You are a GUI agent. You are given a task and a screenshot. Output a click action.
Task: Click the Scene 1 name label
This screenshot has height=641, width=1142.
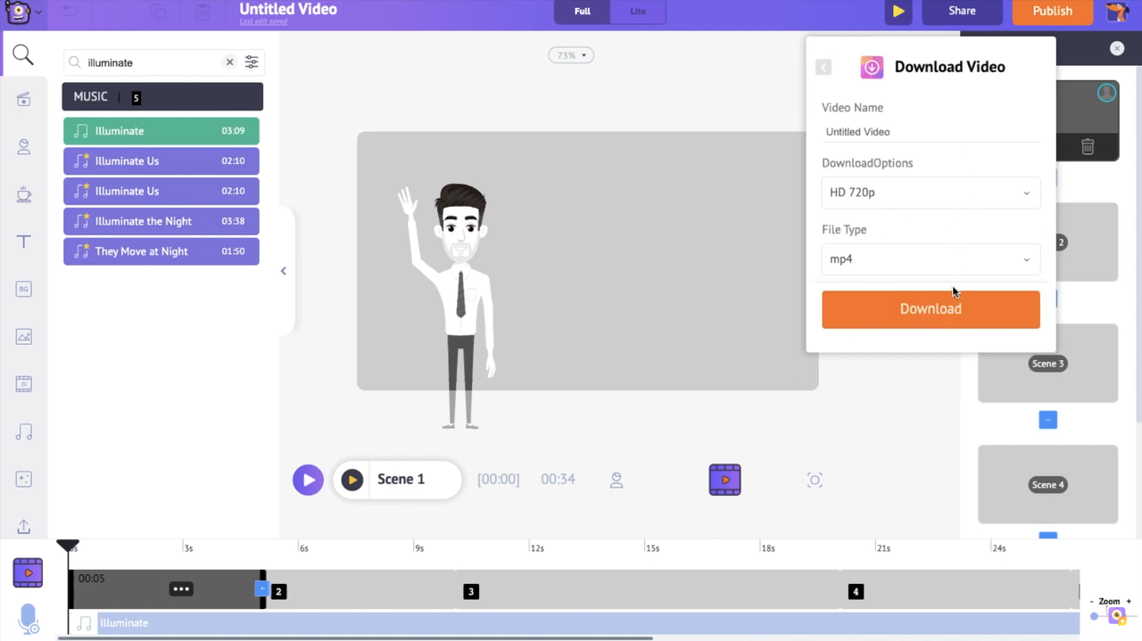[401, 479]
